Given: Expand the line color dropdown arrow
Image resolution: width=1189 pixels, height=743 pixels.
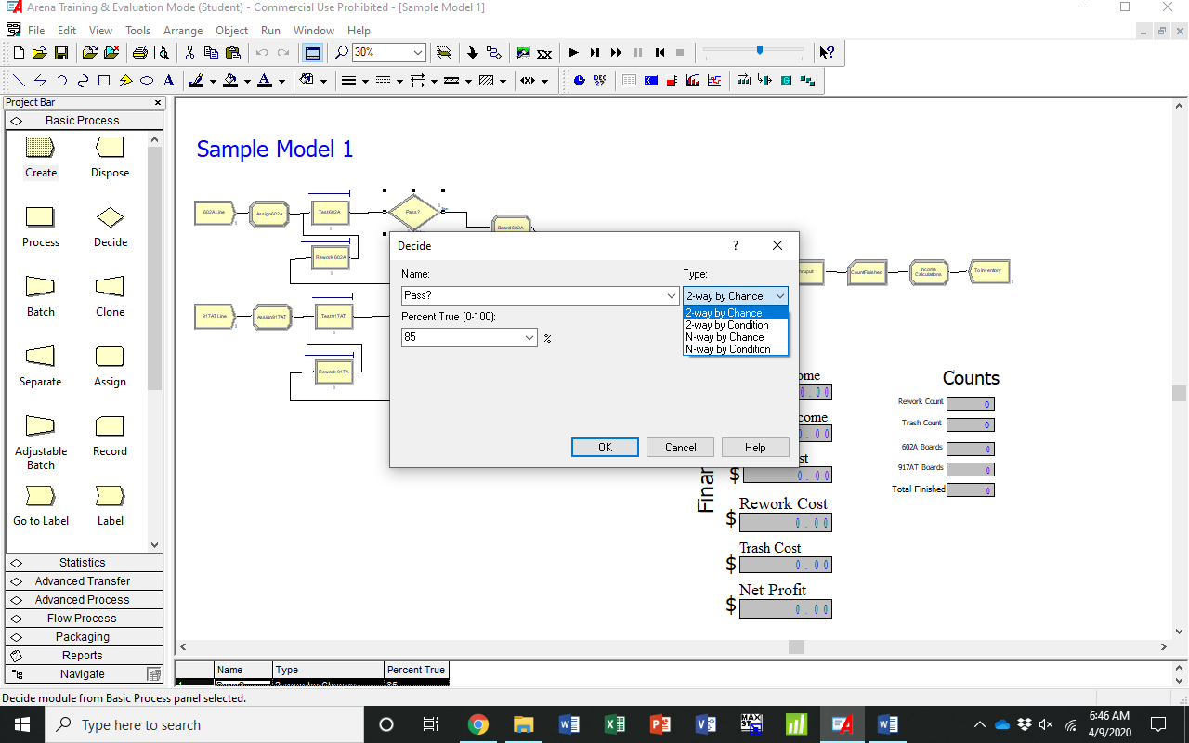Looking at the screenshot, I should coord(213,81).
